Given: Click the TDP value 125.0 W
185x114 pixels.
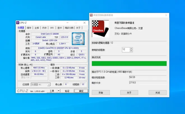Looking at the screenshot, I should 64,37.
